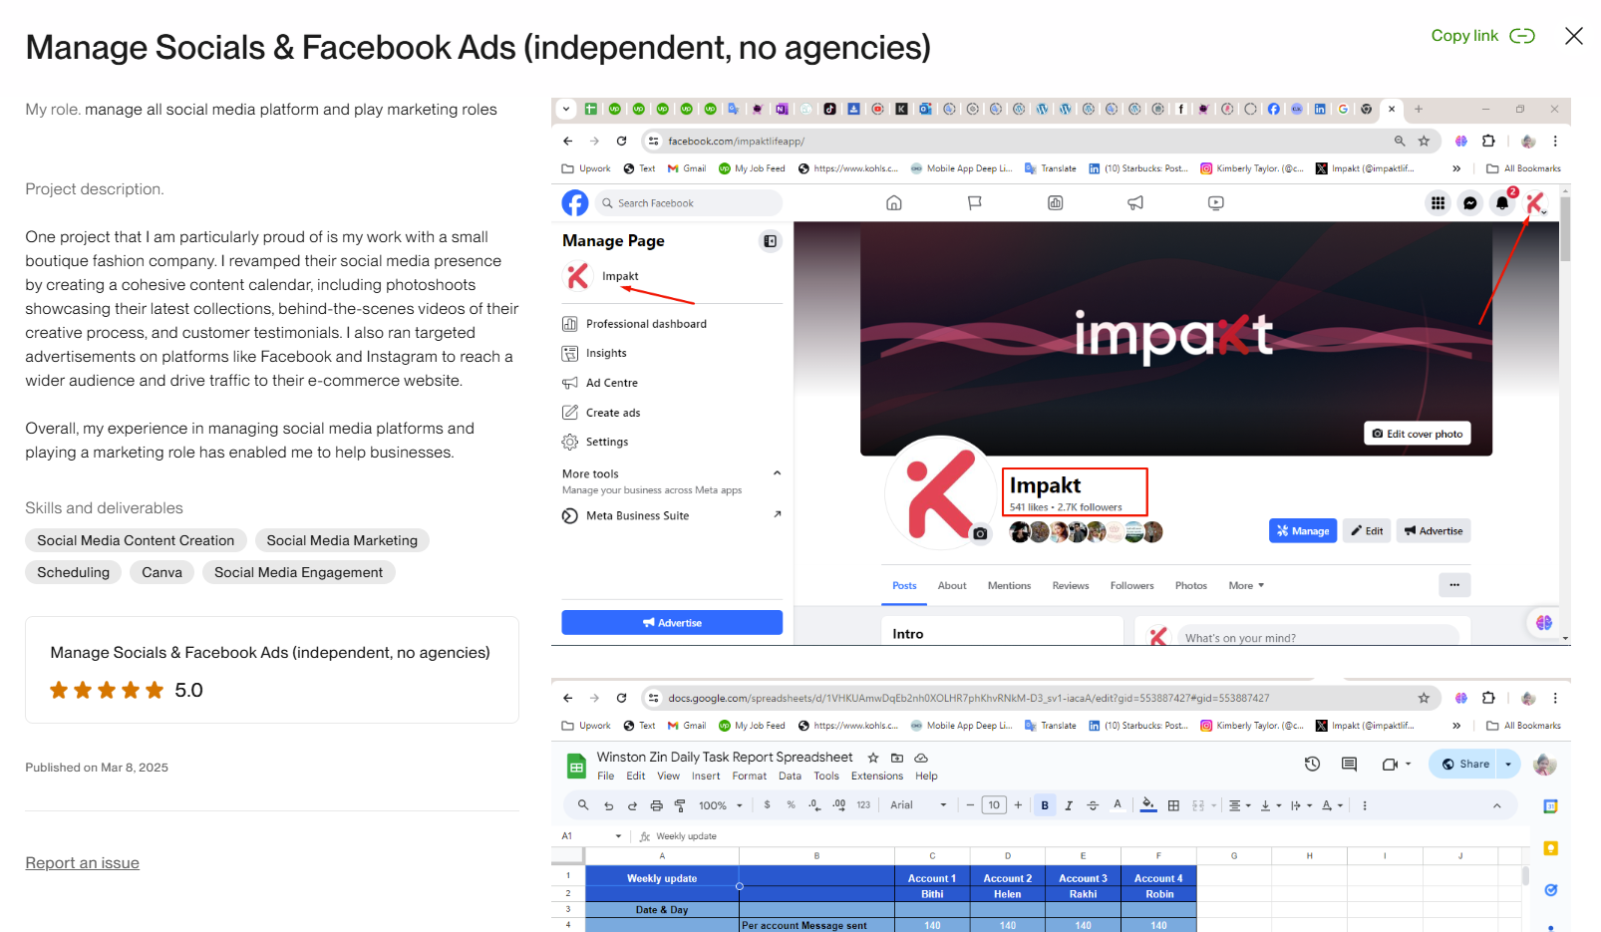The height and width of the screenshot is (932, 1601).
Task: Open a new Chrome tab with the plus
Action: click(x=1419, y=109)
